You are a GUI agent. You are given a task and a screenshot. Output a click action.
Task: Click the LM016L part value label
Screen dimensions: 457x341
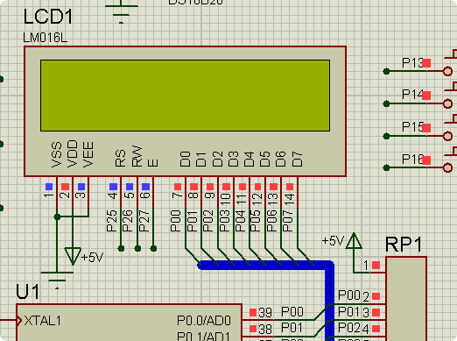click(45, 38)
